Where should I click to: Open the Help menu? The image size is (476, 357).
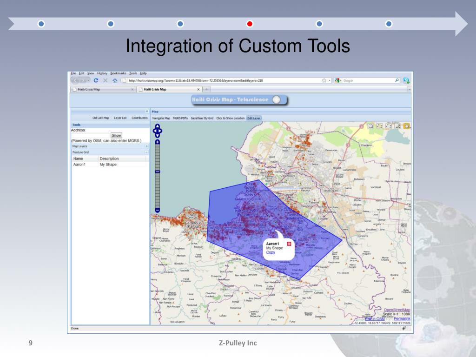(143, 73)
